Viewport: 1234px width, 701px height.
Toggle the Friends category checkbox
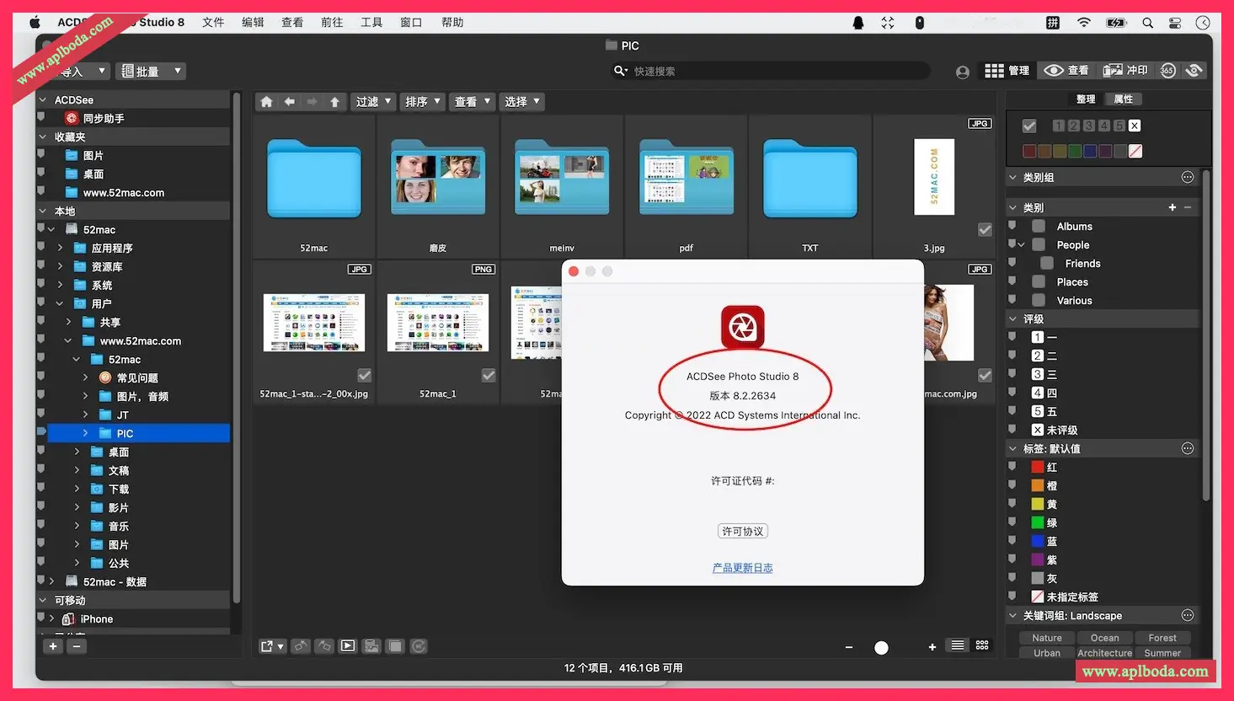pos(1047,263)
